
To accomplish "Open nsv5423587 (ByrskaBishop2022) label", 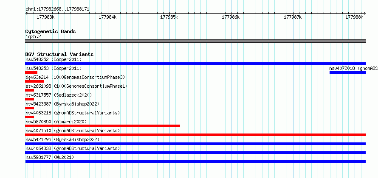I will coord(62,104).
